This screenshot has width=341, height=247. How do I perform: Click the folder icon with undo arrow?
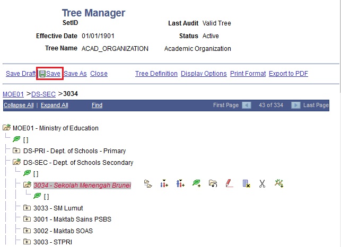click(x=213, y=184)
